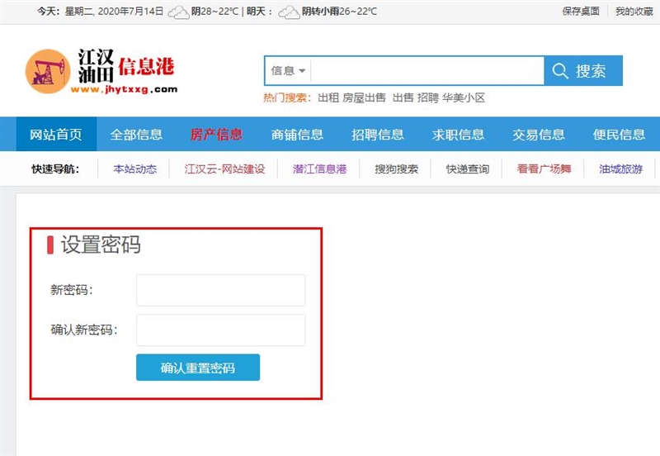
Task: Open the 全部信息 navigation tab
Action: click(136, 135)
